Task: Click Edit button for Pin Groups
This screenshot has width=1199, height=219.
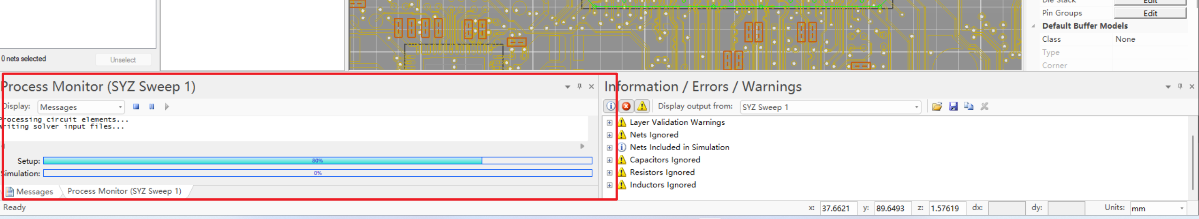Action: click(1150, 13)
